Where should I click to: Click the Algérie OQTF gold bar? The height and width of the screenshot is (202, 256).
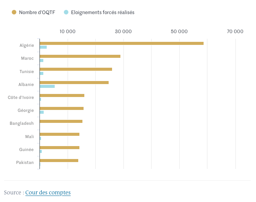click(122, 43)
